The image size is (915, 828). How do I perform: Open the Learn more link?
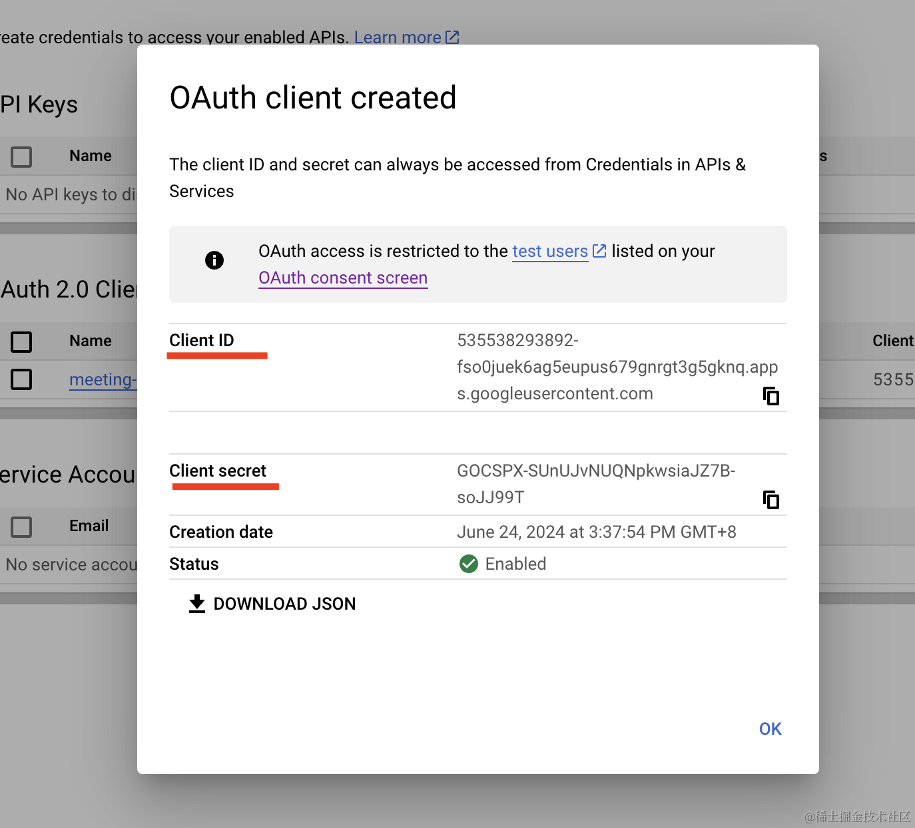click(398, 37)
